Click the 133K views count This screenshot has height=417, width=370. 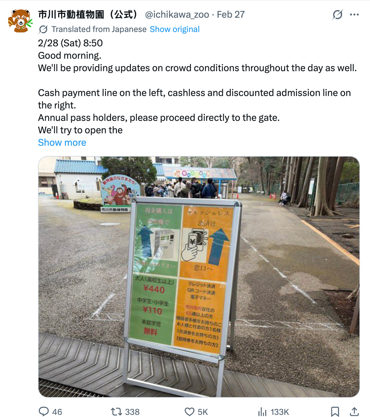(280, 412)
